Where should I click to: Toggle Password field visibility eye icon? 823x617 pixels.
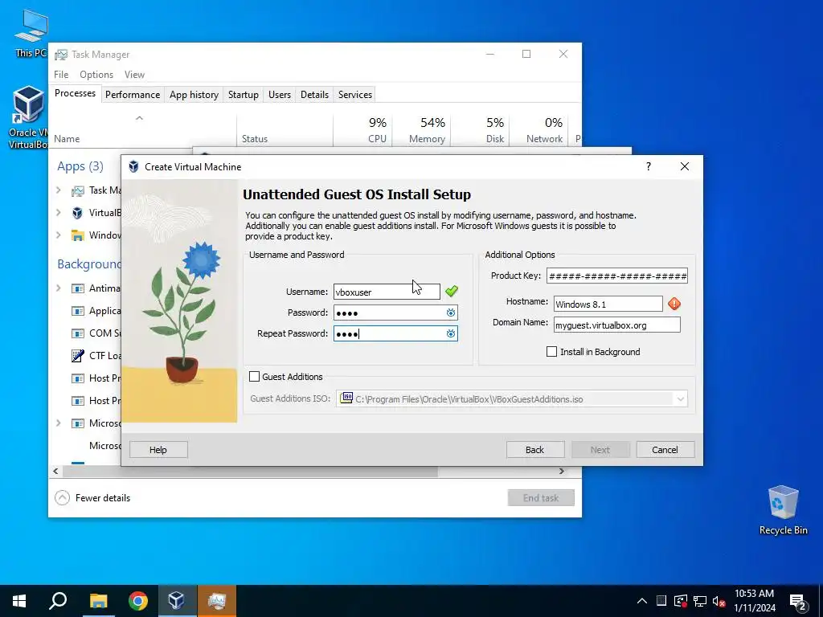[450, 313]
